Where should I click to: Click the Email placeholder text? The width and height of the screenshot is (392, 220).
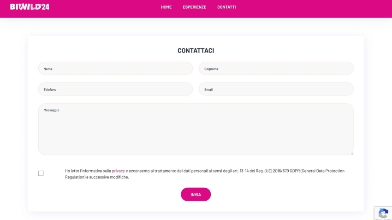click(x=208, y=90)
